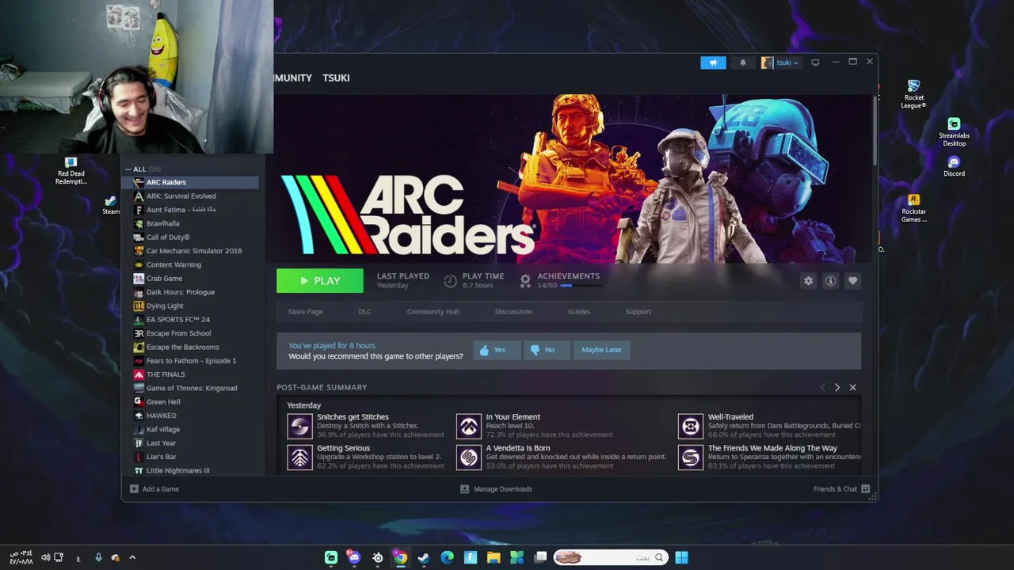
Task: Open Manage Downloads
Action: [497, 489]
